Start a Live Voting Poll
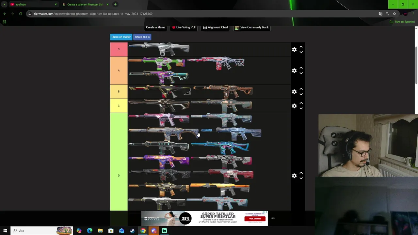This screenshot has height=235, width=418. point(184,27)
